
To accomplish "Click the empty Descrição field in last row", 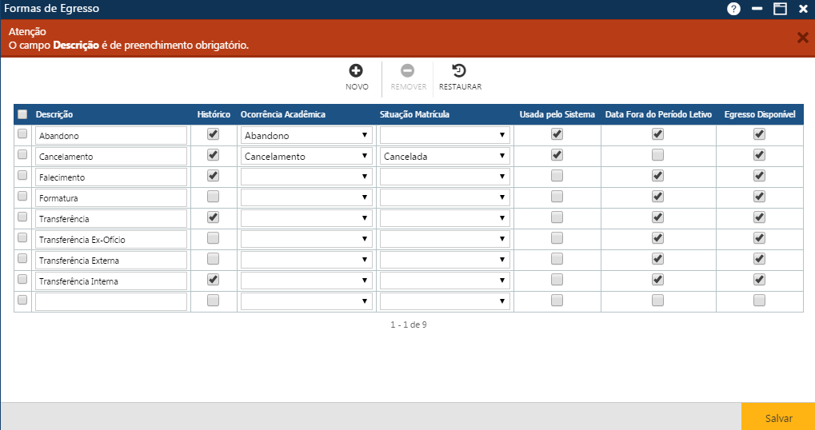I will click(x=111, y=301).
